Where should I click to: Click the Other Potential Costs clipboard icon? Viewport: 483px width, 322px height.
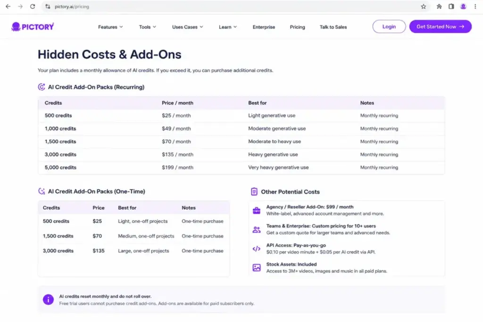(254, 192)
